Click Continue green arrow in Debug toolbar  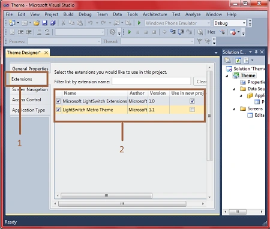tap(130, 32)
